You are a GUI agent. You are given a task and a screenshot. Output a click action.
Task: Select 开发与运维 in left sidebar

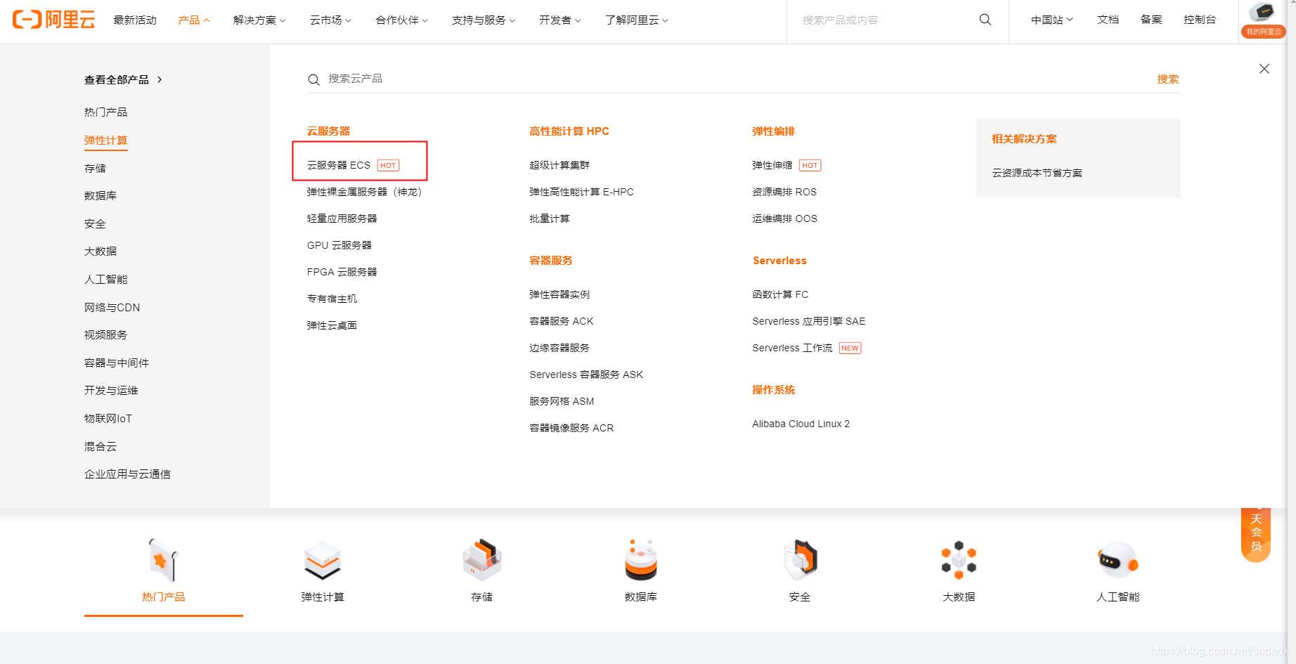pos(111,390)
